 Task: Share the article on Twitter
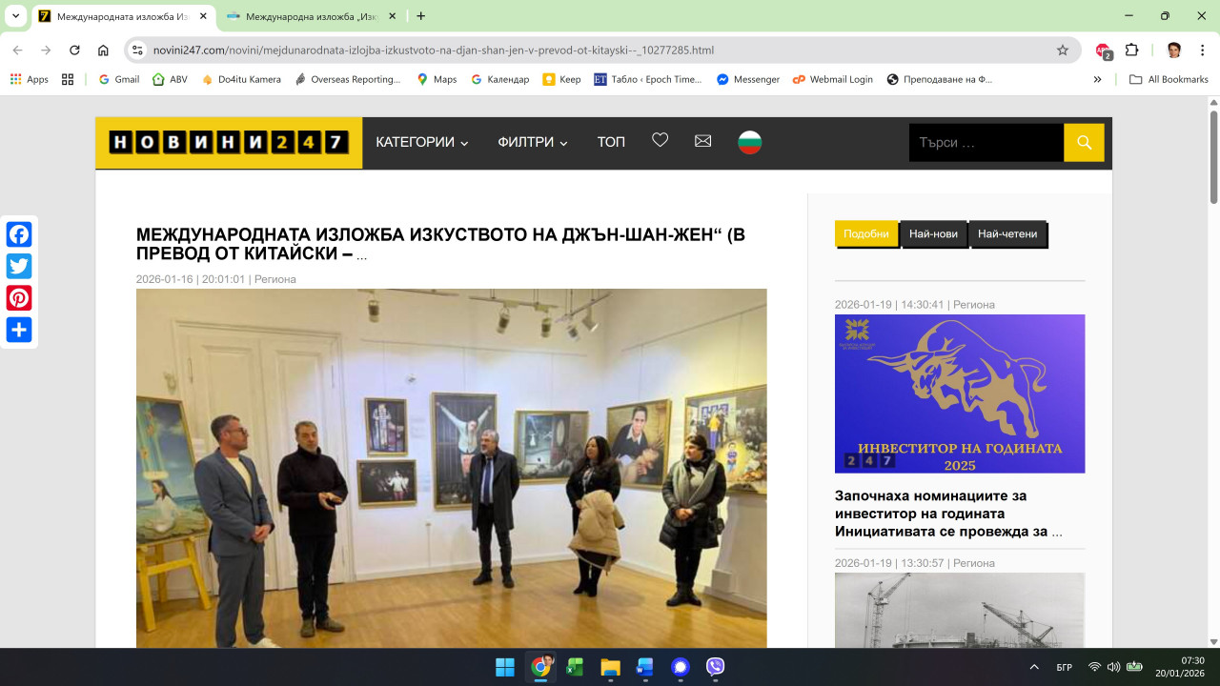point(19,267)
